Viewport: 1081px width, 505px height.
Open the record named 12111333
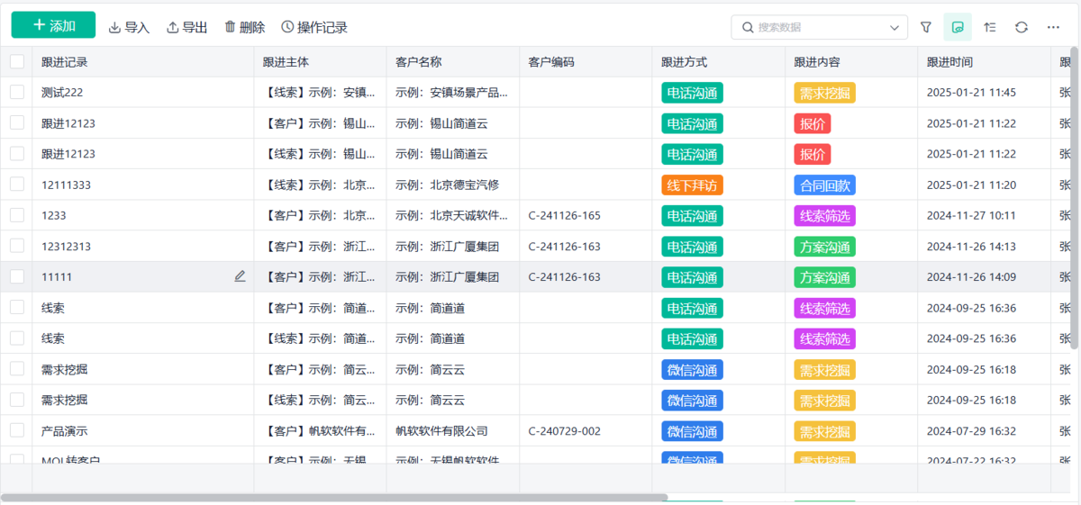coord(66,185)
